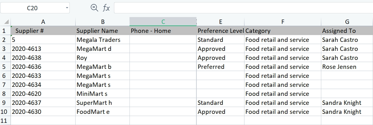Click the Phone - Home header cell
The height and width of the screenshot is (125, 373).
[x=163, y=31]
